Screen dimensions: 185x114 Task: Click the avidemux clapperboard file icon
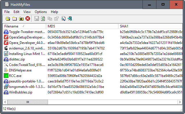tap(6, 48)
